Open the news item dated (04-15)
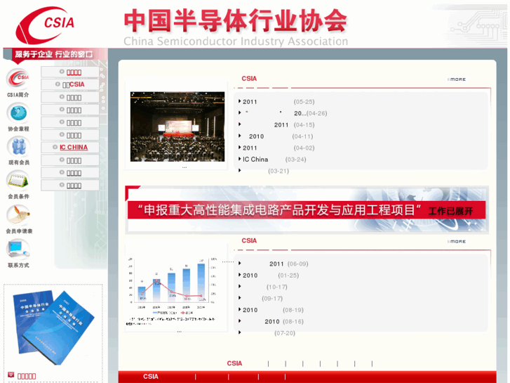 [x=277, y=125]
